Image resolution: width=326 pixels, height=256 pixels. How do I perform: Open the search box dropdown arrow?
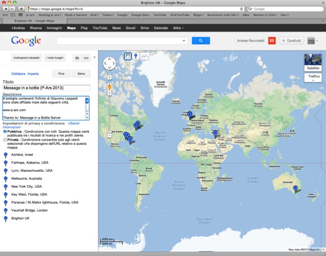[x=184, y=41]
